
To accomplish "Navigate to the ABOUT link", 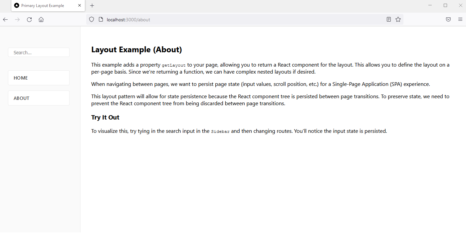I will pos(39,98).
